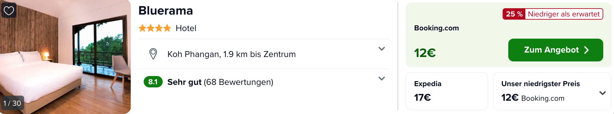Click the location pin icon
The width and height of the screenshot is (614, 114).
pos(153,54)
